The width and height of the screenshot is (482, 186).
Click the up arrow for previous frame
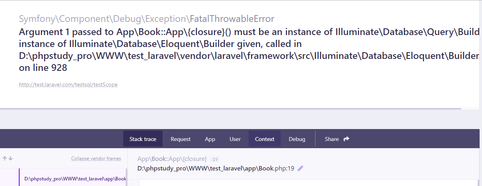[x=5, y=158]
